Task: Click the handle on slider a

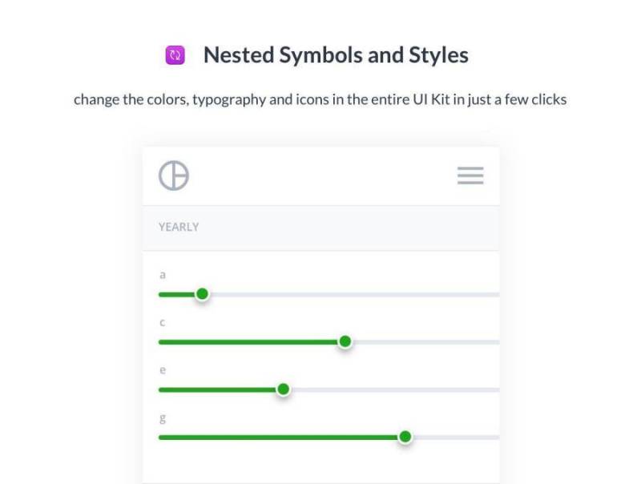Action: click(203, 294)
